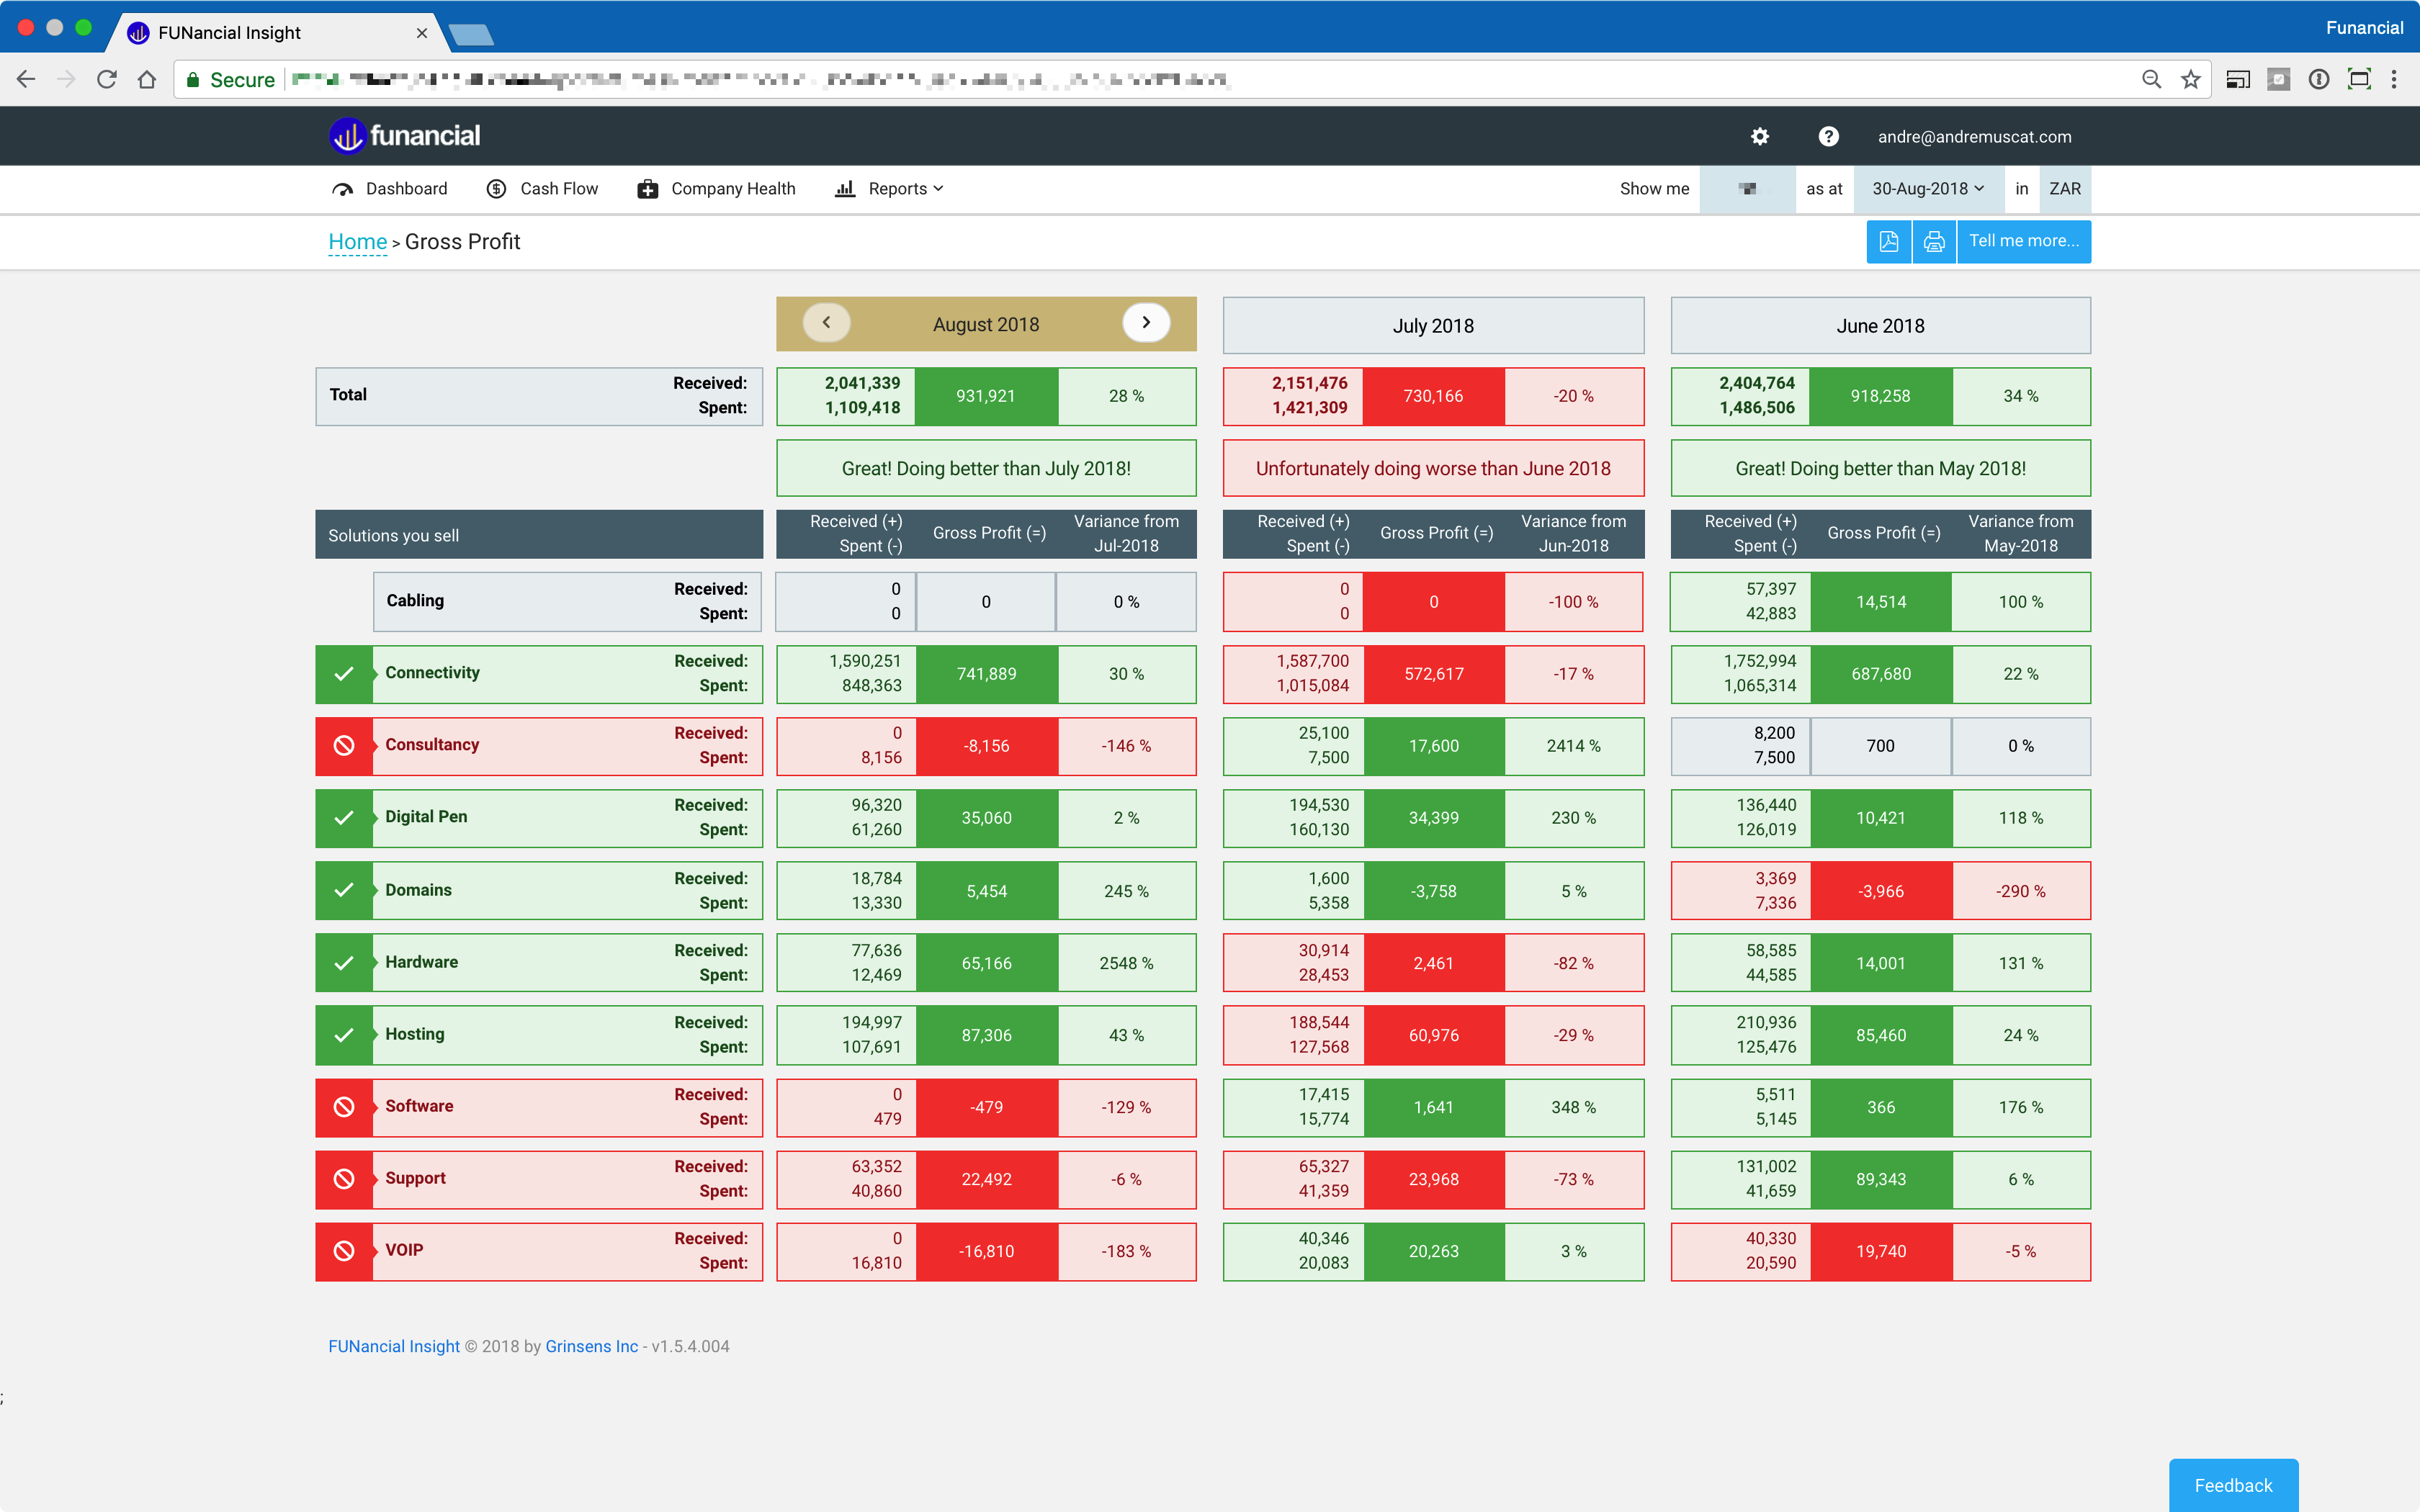Click the settings gear icon in header
This screenshot has height=1512, width=2420.
point(1760,137)
